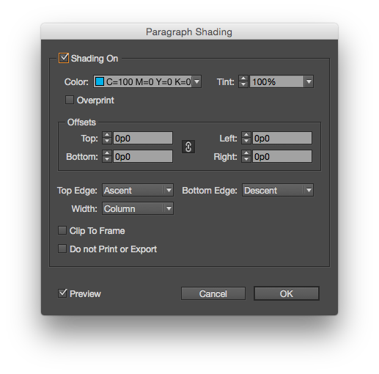Open the Width Column dropdown
The height and width of the screenshot is (374, 379).
point(138,208)
